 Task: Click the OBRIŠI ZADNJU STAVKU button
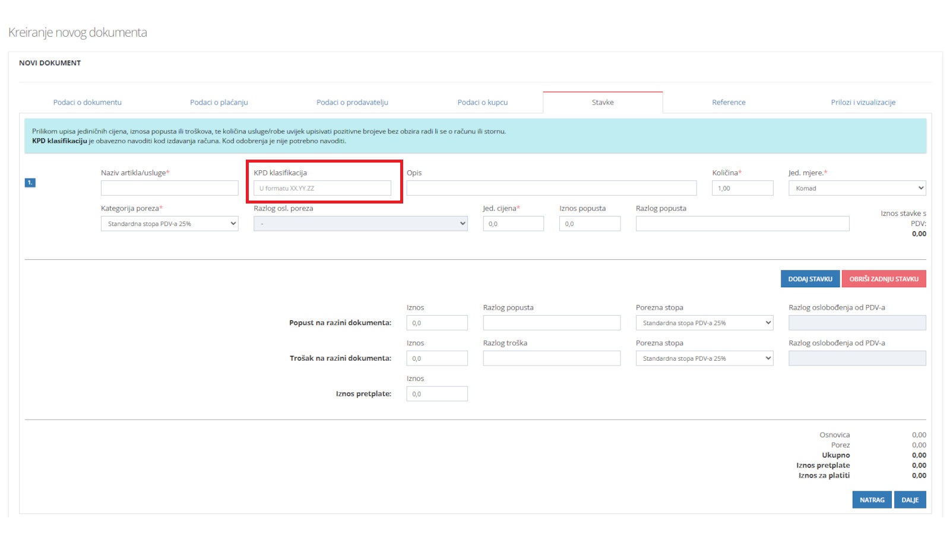click(883, 279)
